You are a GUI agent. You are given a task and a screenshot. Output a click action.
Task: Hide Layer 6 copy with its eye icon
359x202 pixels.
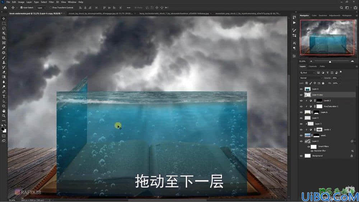click(301, 95)
